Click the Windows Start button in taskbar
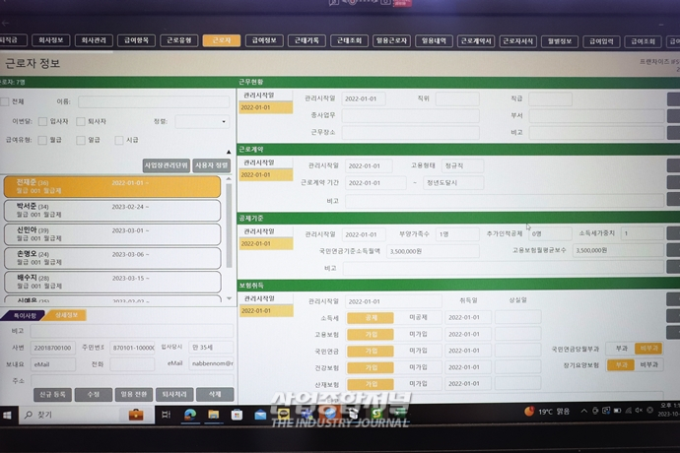This screenshot has width=680, height=453. click(x=8, y=415)
